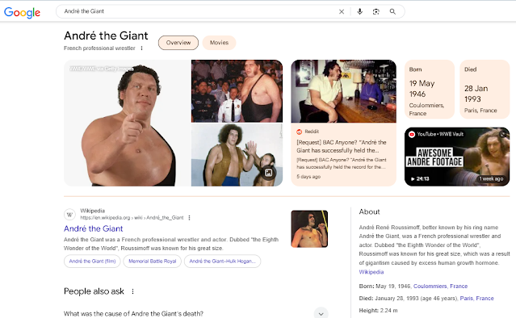Play the Awesome Andre Footage video
The width and height of the screenshot is (516, 318).
tap(457, 157)
